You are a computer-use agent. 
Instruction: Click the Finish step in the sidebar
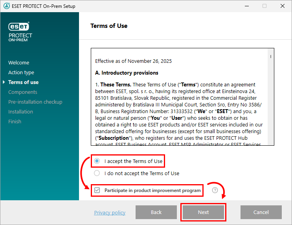point(15,122)
